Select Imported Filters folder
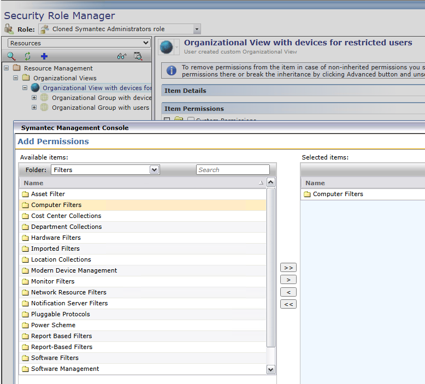 coord(143,249)
